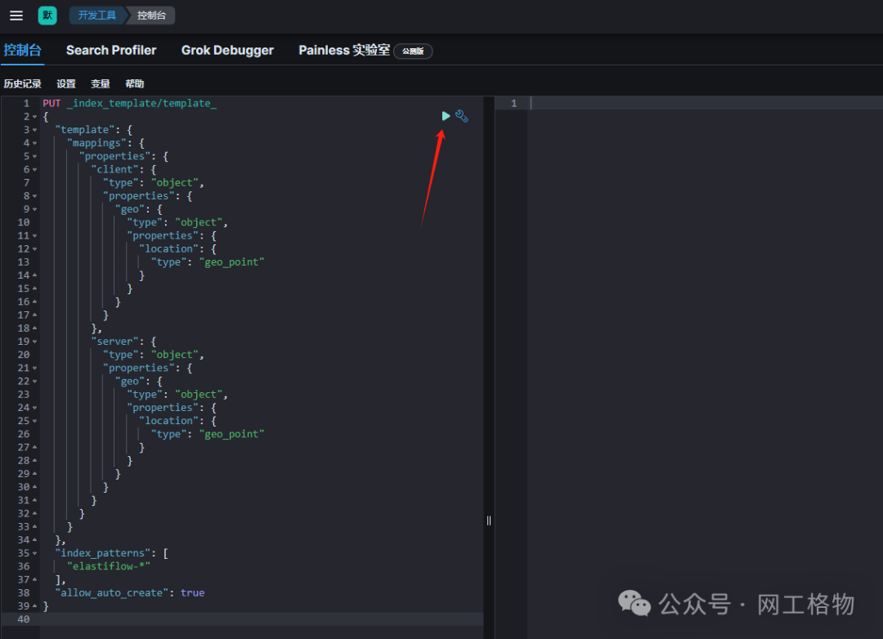Click line number 1 in the response pane

point(513,103)
